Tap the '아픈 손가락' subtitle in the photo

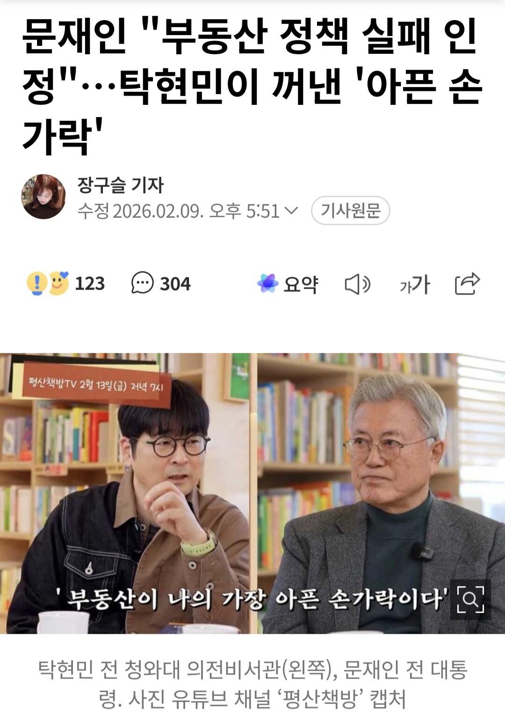click(252, 599)
